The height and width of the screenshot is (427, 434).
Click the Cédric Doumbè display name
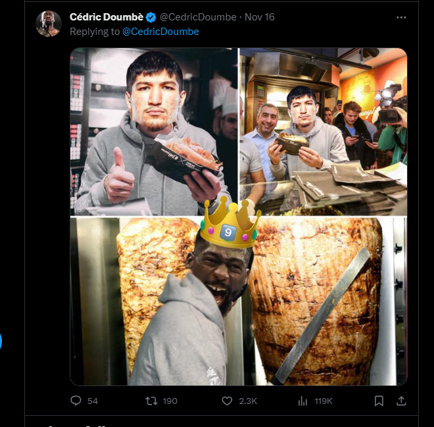[x=107, y=17]
